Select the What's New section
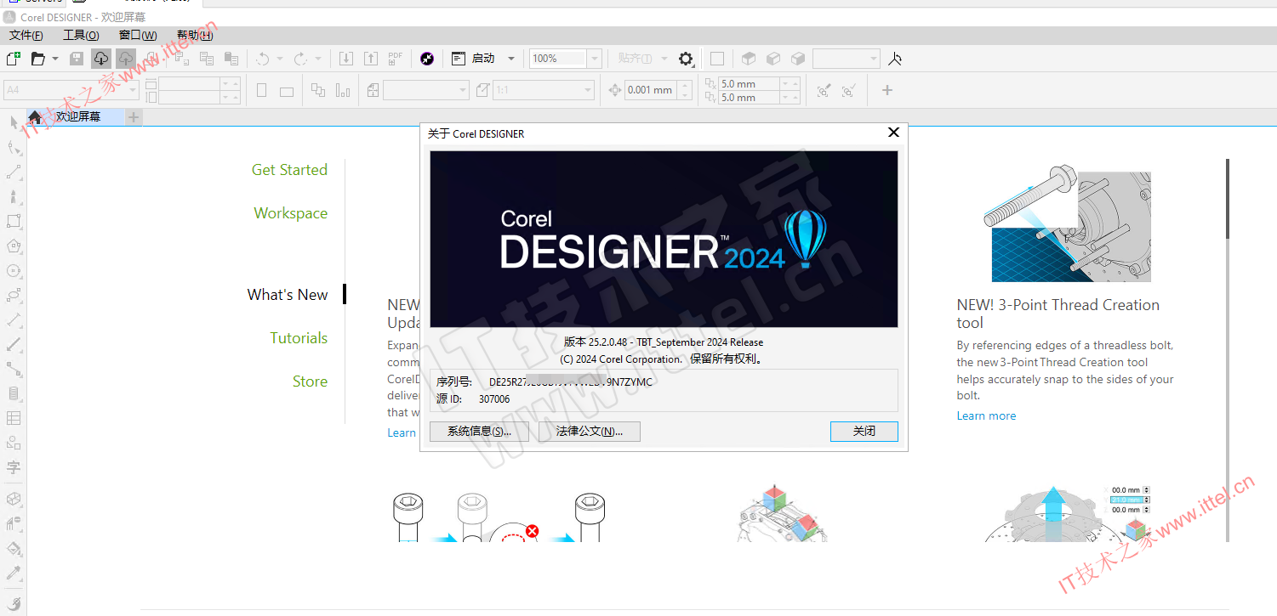Screen dimensions: 1277x616 coord(288,295)
